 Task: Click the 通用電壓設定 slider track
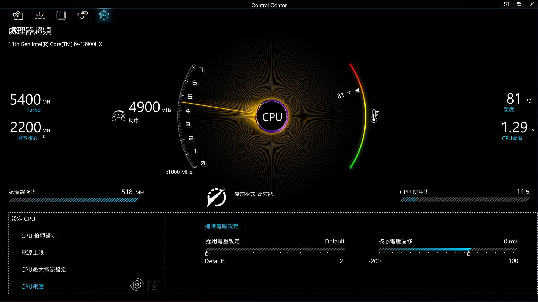274,249
